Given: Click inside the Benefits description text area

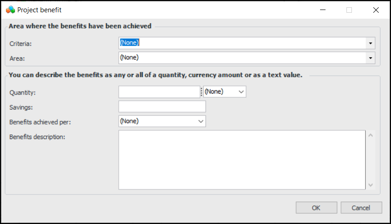Looking at the screenshot, I should click(x=242, y=160).
